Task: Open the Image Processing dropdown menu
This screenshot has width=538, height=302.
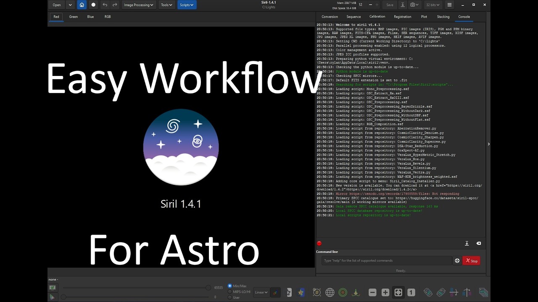Action: click(x=138, y=5)
